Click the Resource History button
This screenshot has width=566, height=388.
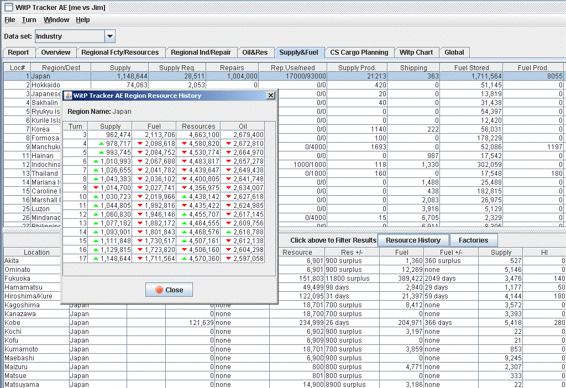point(413,240)
